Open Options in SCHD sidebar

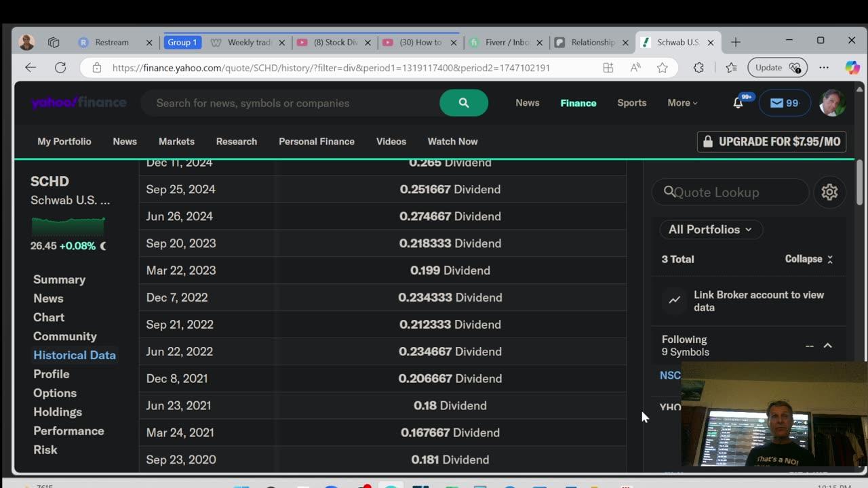click(55, 393)
